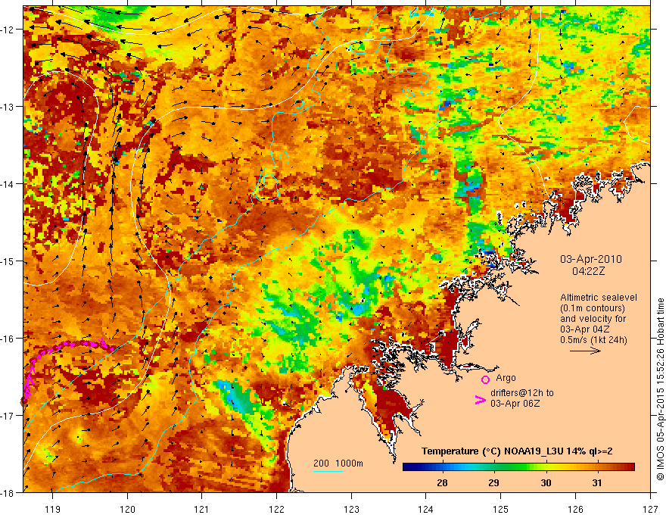This screenshot has width=666, height=515.
Task: Click the '03-Apr 06Z' drifter legend text
Action: pos(515,404)
